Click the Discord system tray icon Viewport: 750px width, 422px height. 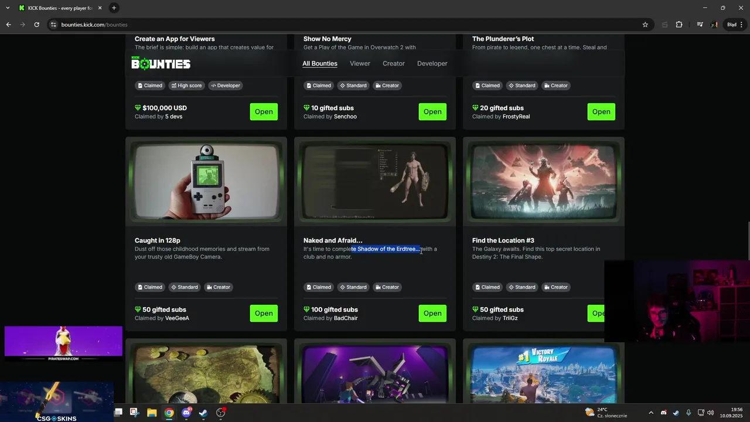tap(663, 413)
